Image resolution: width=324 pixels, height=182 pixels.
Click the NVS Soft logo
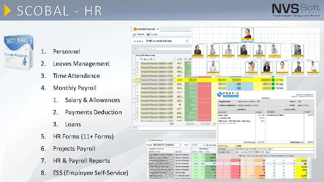[296, 10]
